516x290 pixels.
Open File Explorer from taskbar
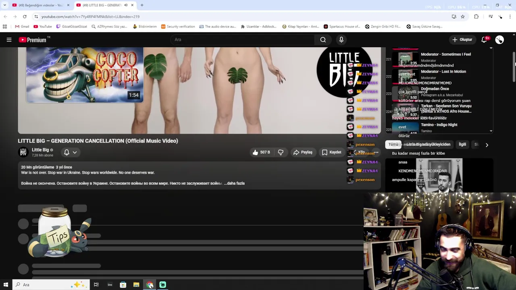coord(136,285)
